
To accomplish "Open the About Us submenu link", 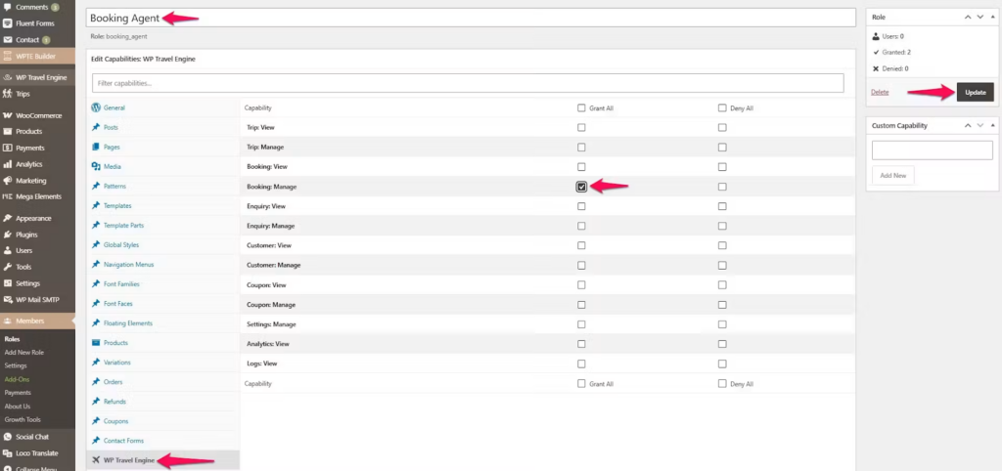I will tap(18, 407).
